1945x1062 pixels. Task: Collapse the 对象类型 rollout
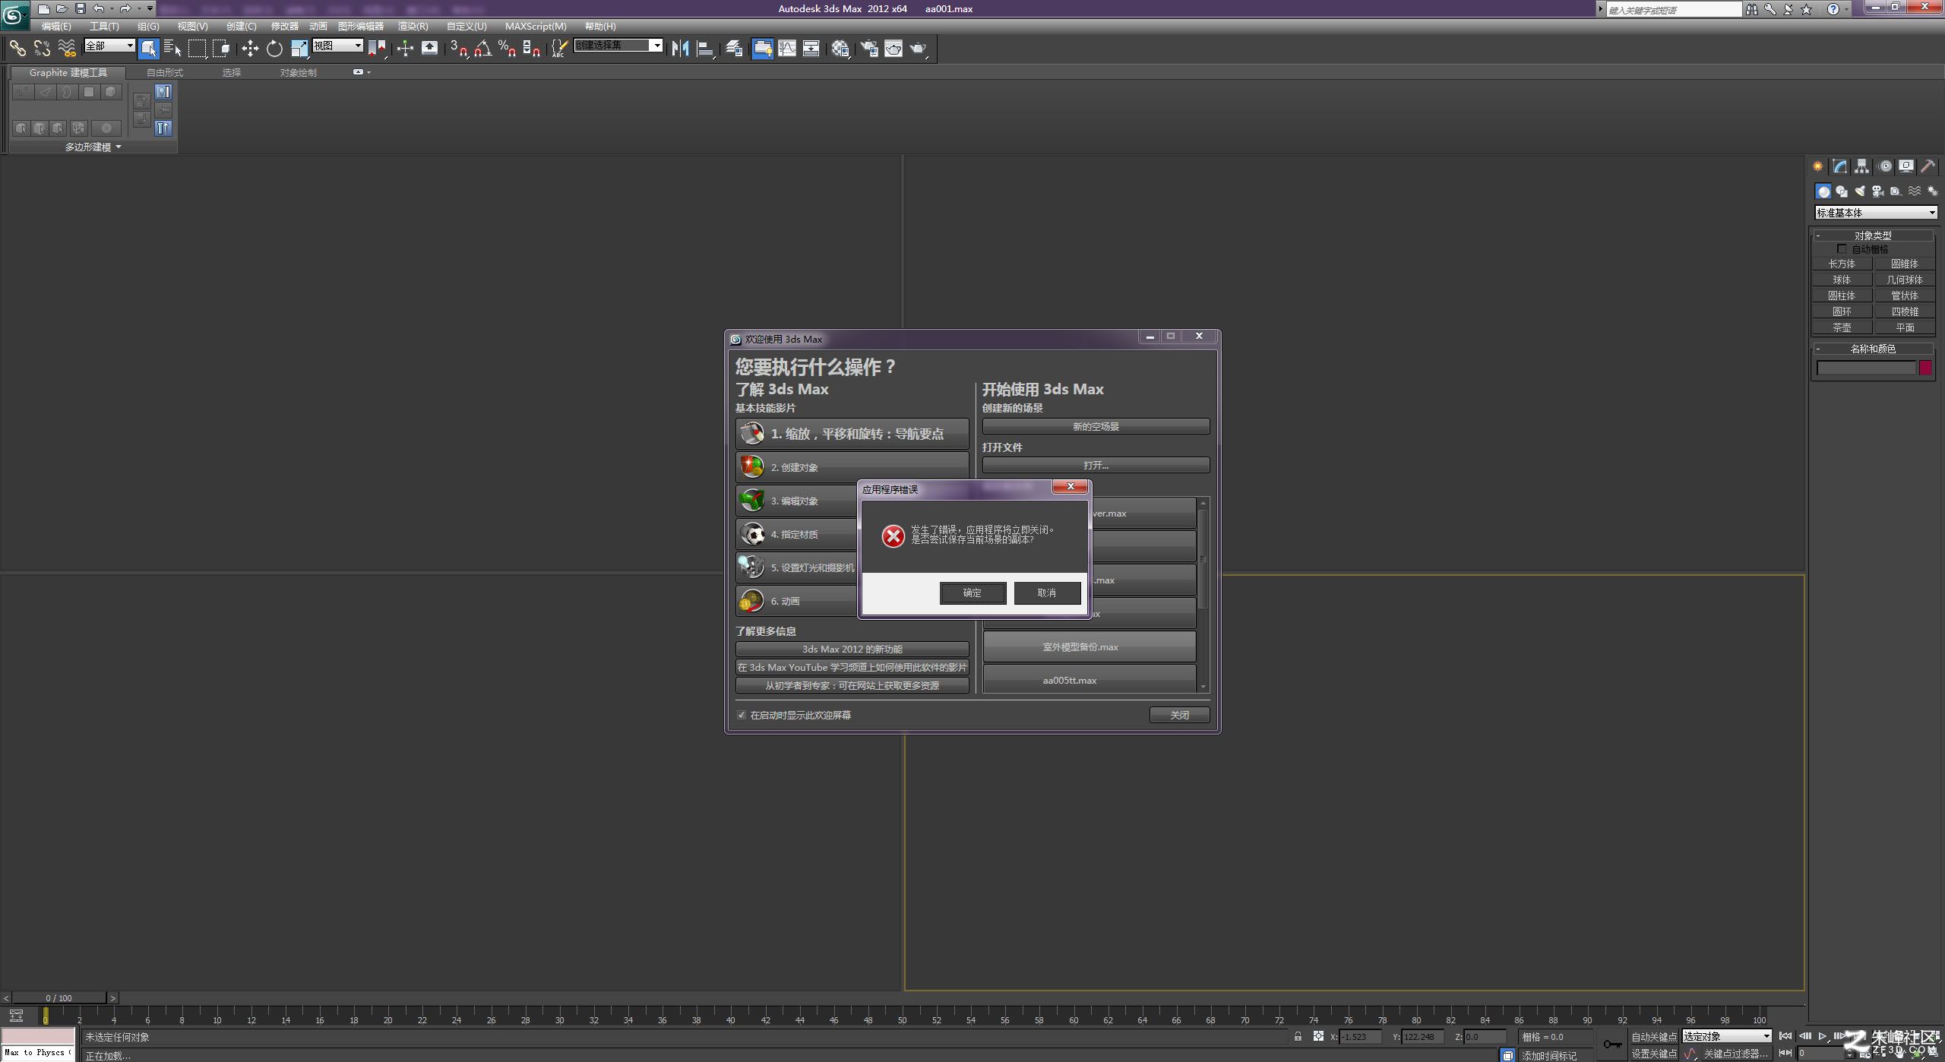[x=1873, y=235]
